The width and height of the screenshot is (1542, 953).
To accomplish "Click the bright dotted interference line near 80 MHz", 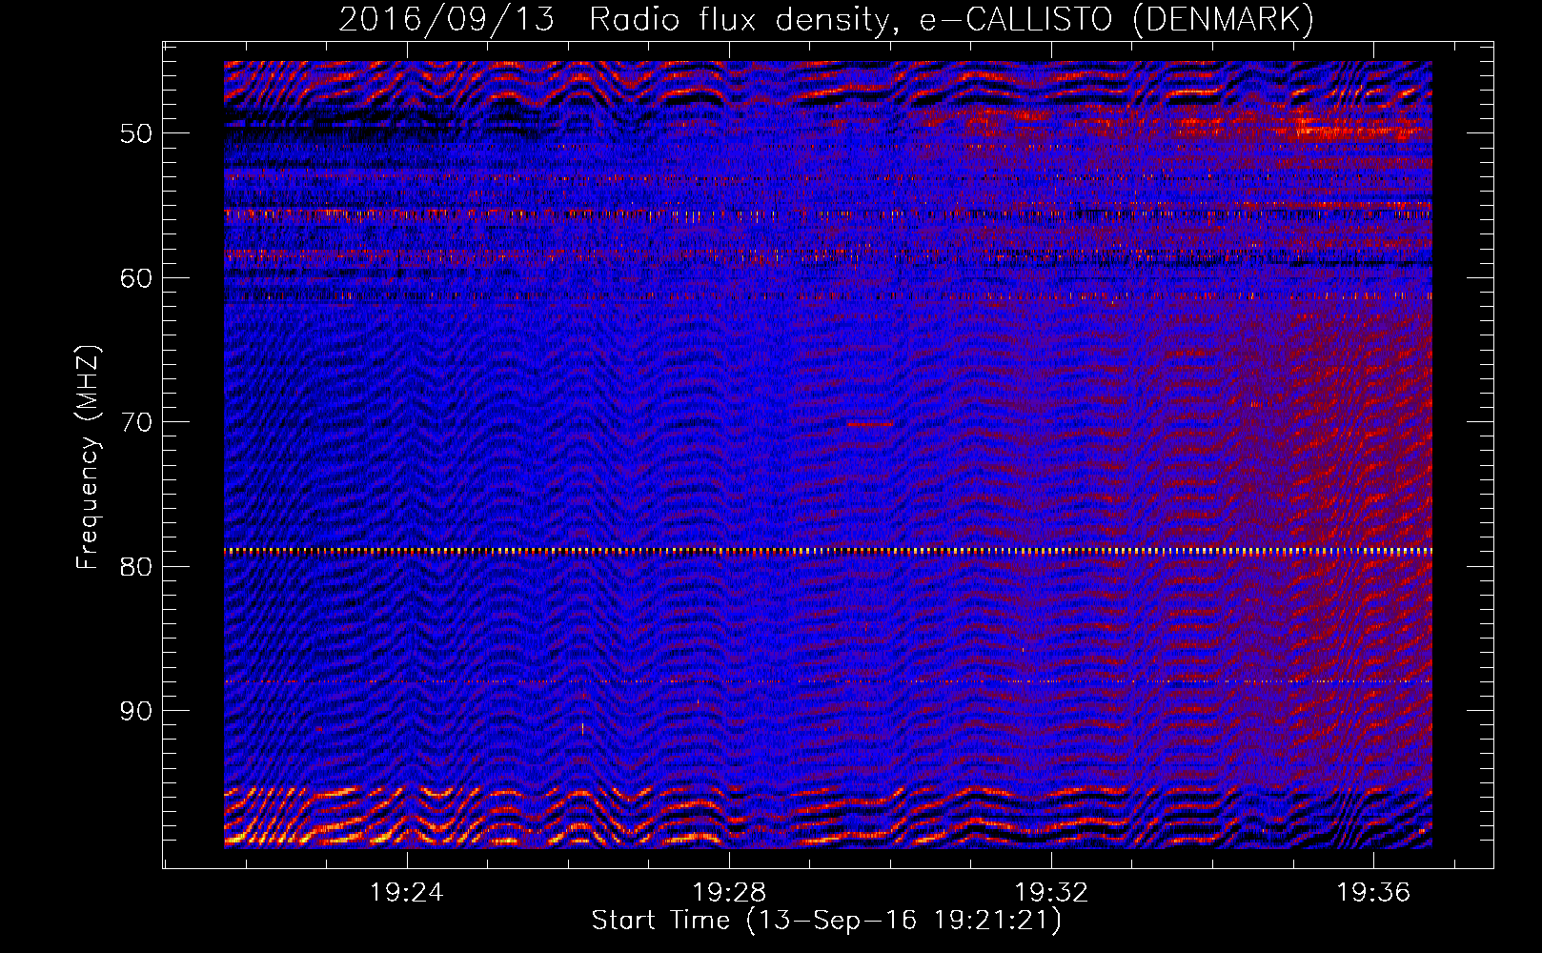I will coord(828,551).
